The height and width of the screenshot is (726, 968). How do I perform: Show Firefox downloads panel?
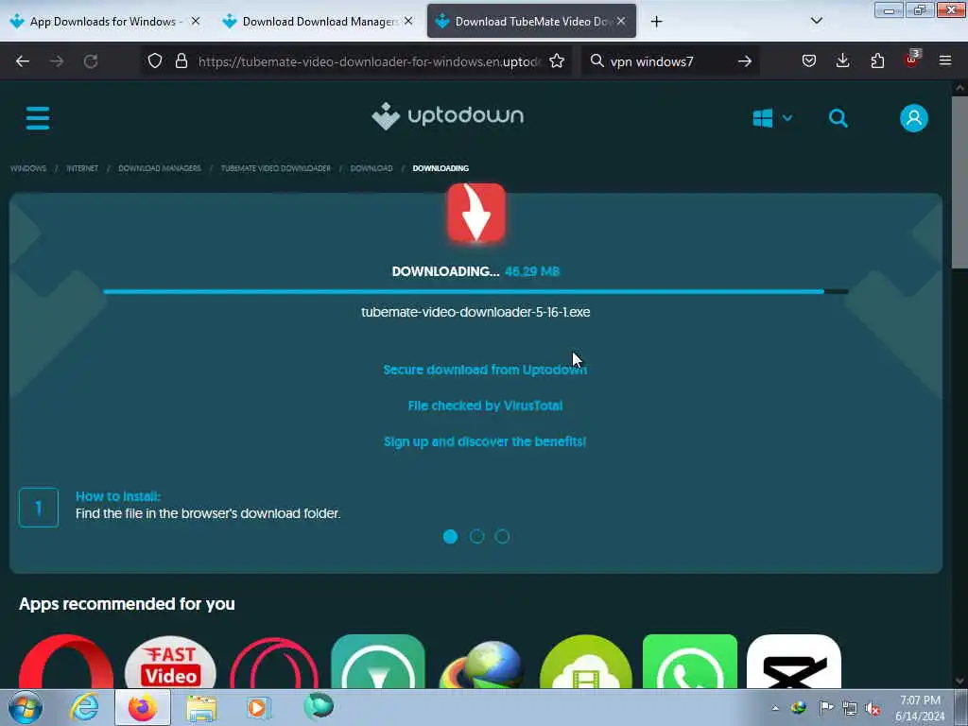pos(842,60)
